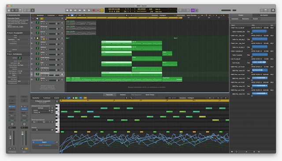
Task: Go to beginning of project
Action: pyautogui.click(x=67, y=11)
